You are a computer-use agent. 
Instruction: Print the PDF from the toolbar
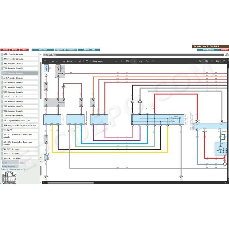point(206,61)
